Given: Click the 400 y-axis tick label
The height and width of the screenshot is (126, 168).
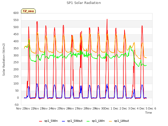Looking at the screenshot, I should pyautogui.click(x=16, y=41).
